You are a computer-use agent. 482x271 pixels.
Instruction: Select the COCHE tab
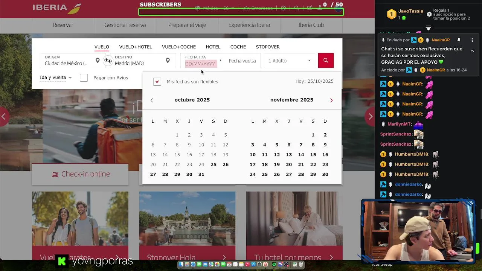click(x=238, y=47)
